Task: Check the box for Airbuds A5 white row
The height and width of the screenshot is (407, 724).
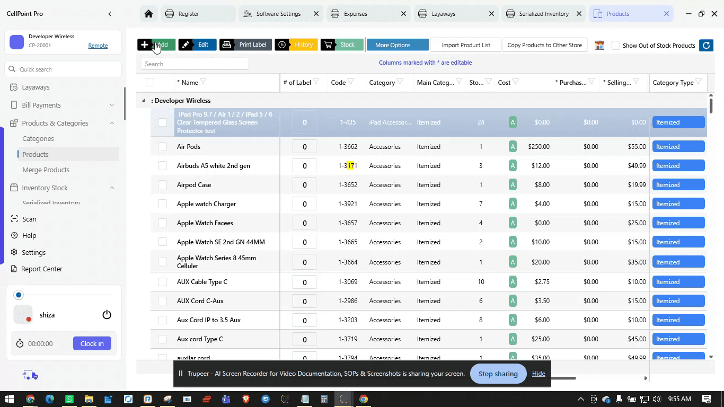Action: [163, 166]
